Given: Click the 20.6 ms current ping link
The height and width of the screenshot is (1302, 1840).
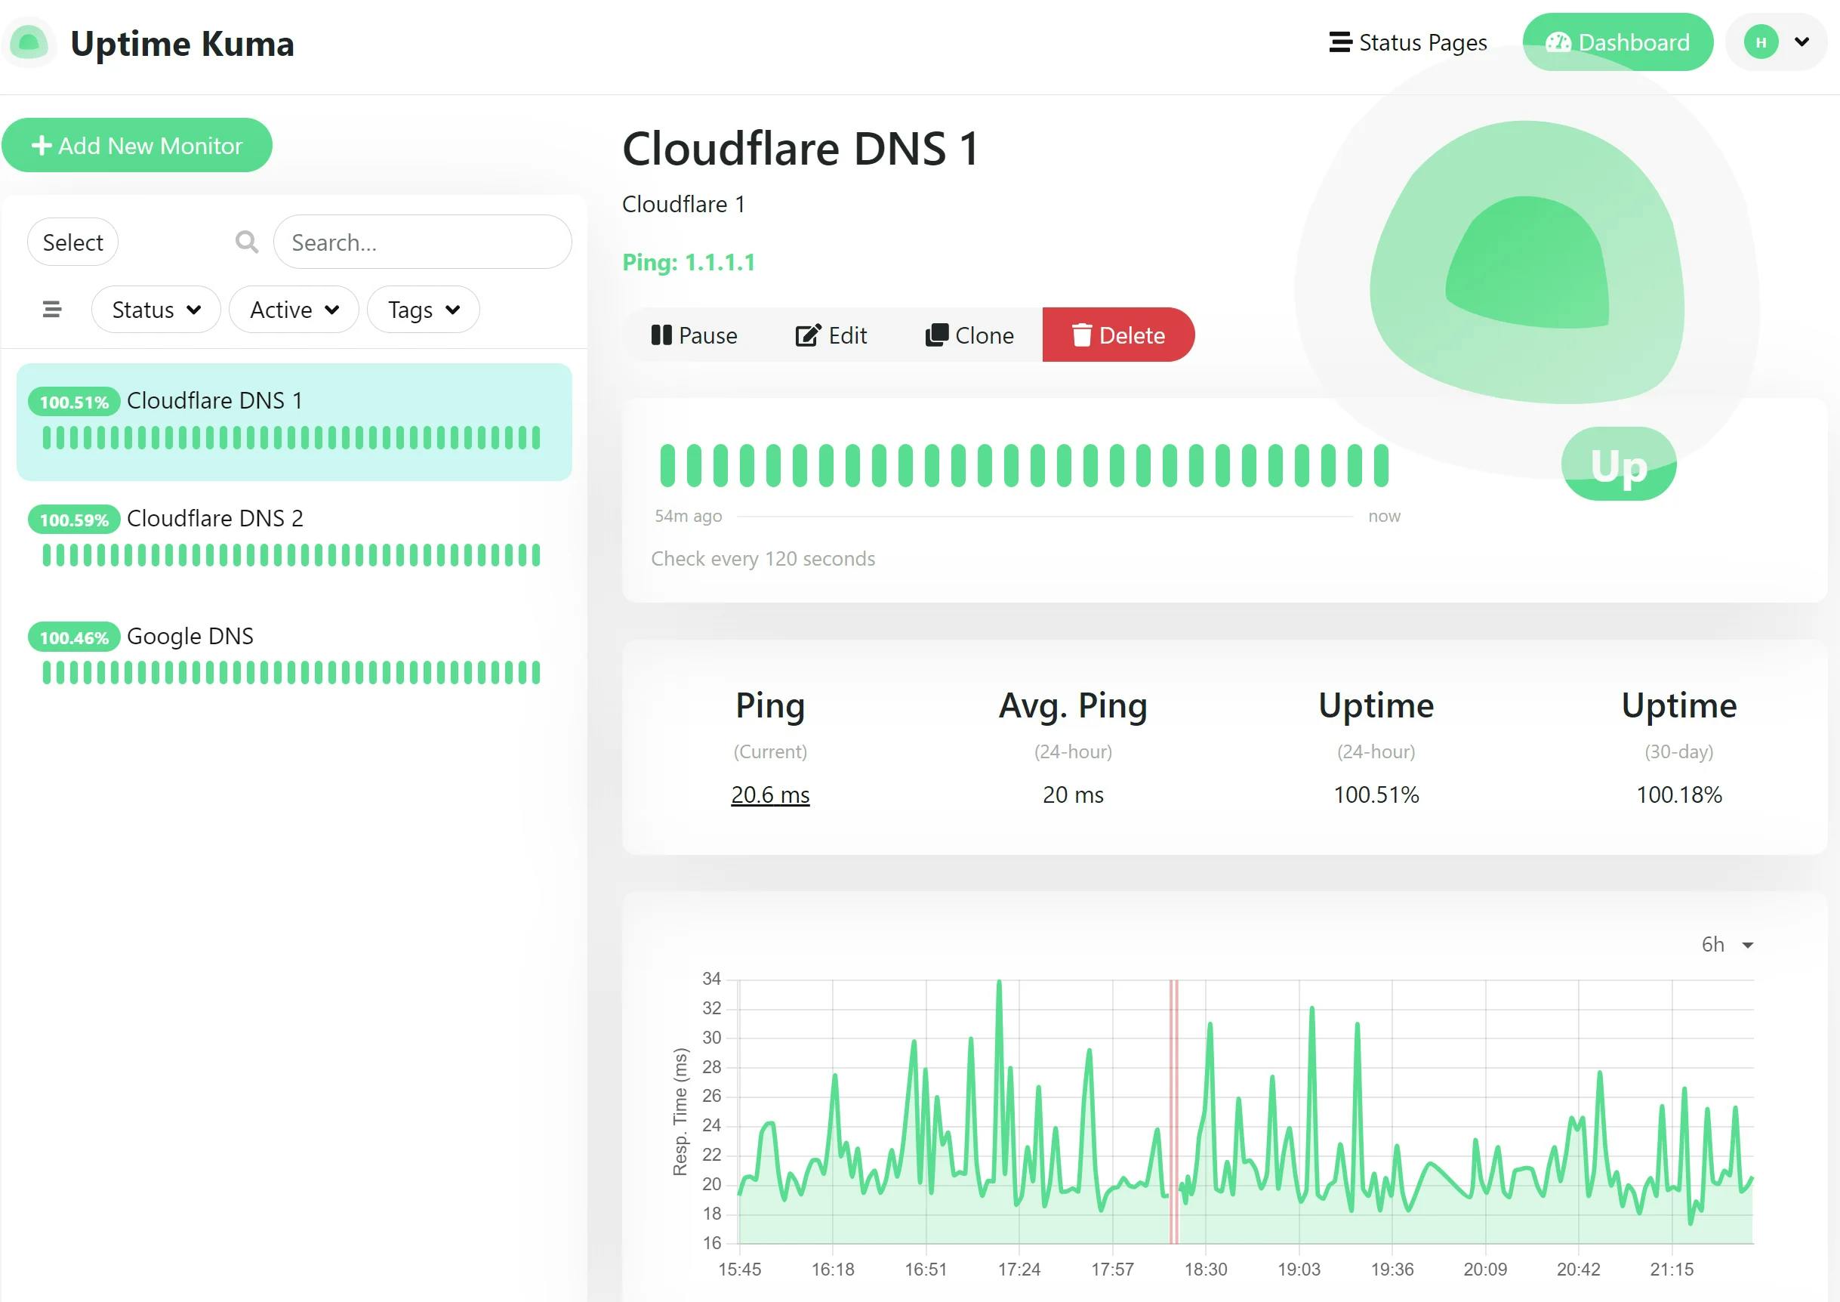Looking at the screenshot, I should pos(770,794).
